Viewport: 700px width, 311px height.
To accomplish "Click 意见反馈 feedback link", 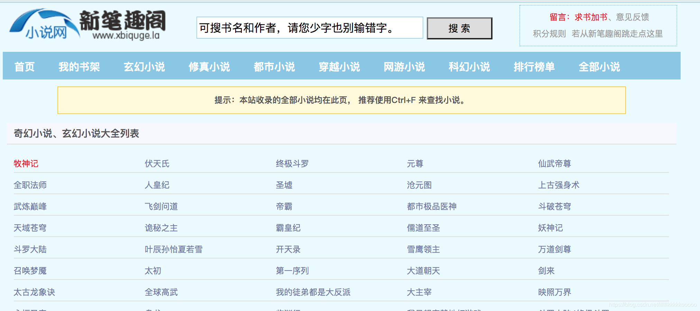I will pyautogui.click(x=632, y=17).
